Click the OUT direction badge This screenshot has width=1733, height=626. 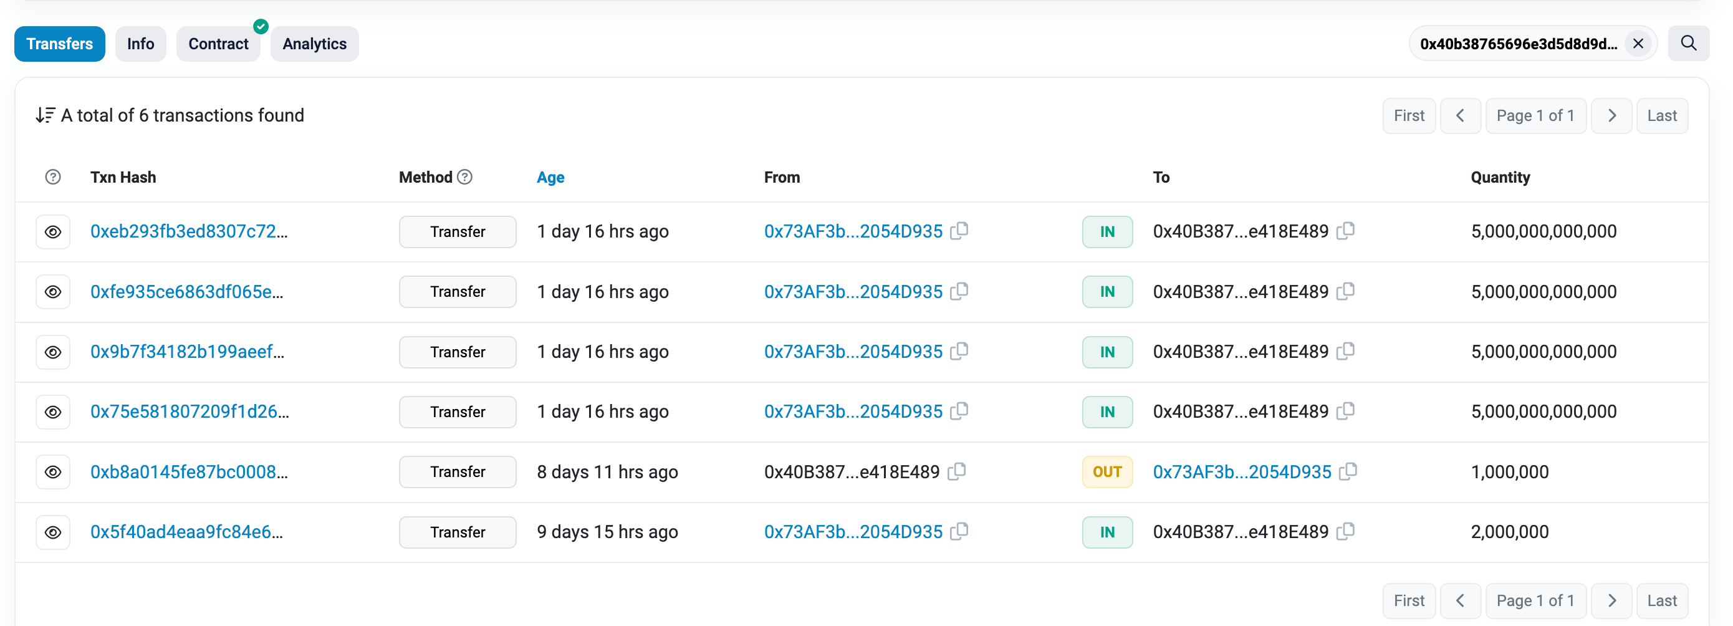[1107, 472]
